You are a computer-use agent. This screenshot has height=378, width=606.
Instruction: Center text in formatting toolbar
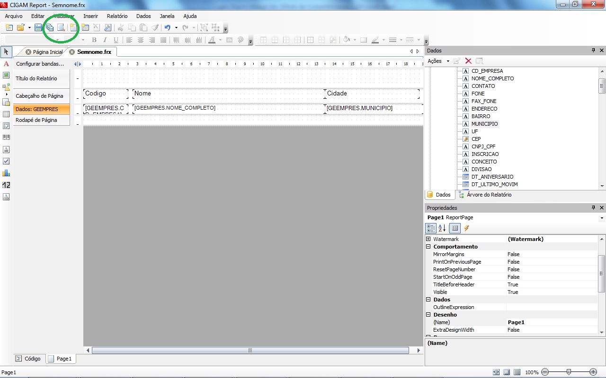coord(141,40)
